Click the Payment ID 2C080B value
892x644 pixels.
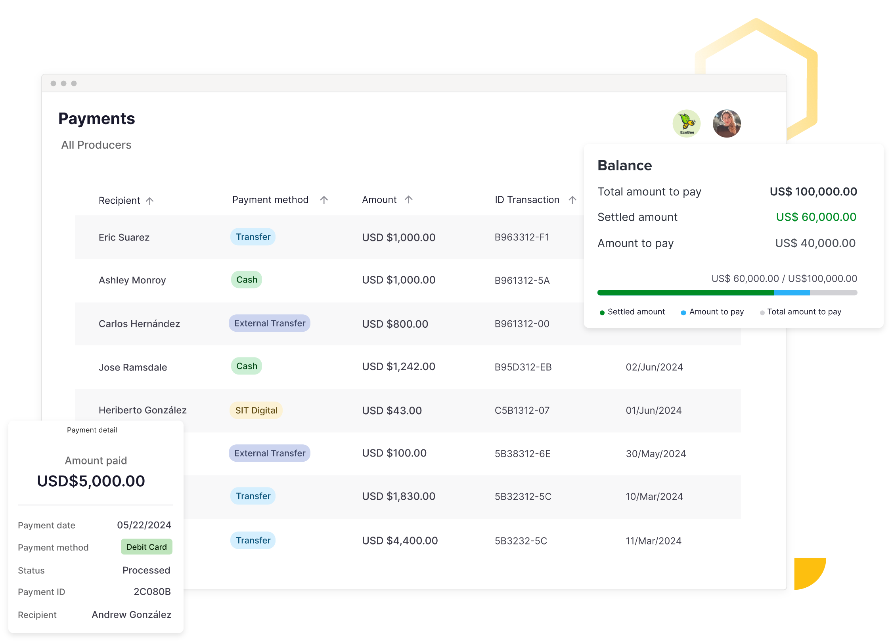152,592
